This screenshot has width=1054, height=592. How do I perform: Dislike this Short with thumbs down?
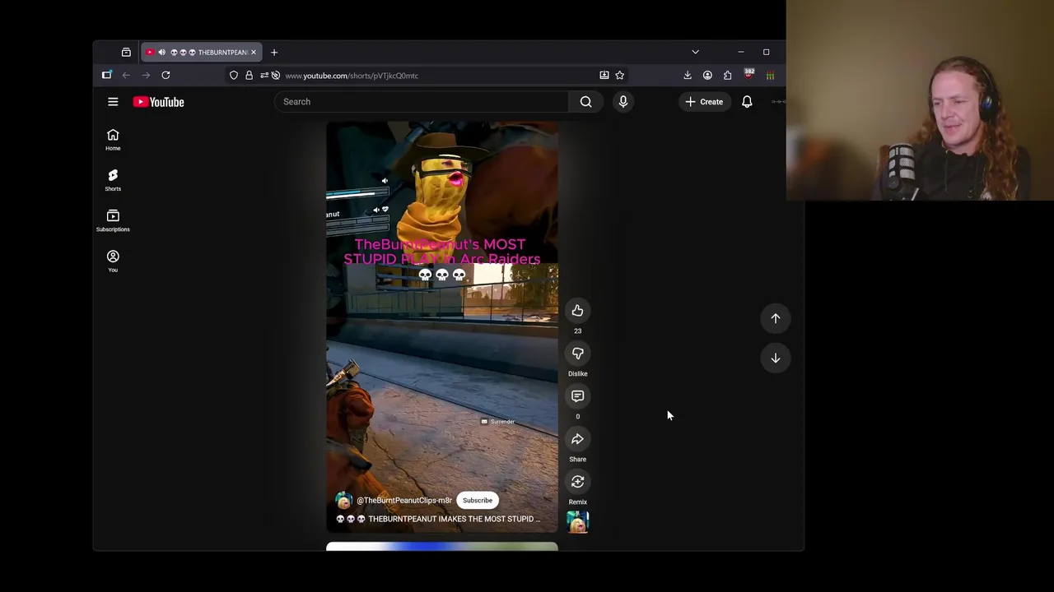[x=577, y=354]
